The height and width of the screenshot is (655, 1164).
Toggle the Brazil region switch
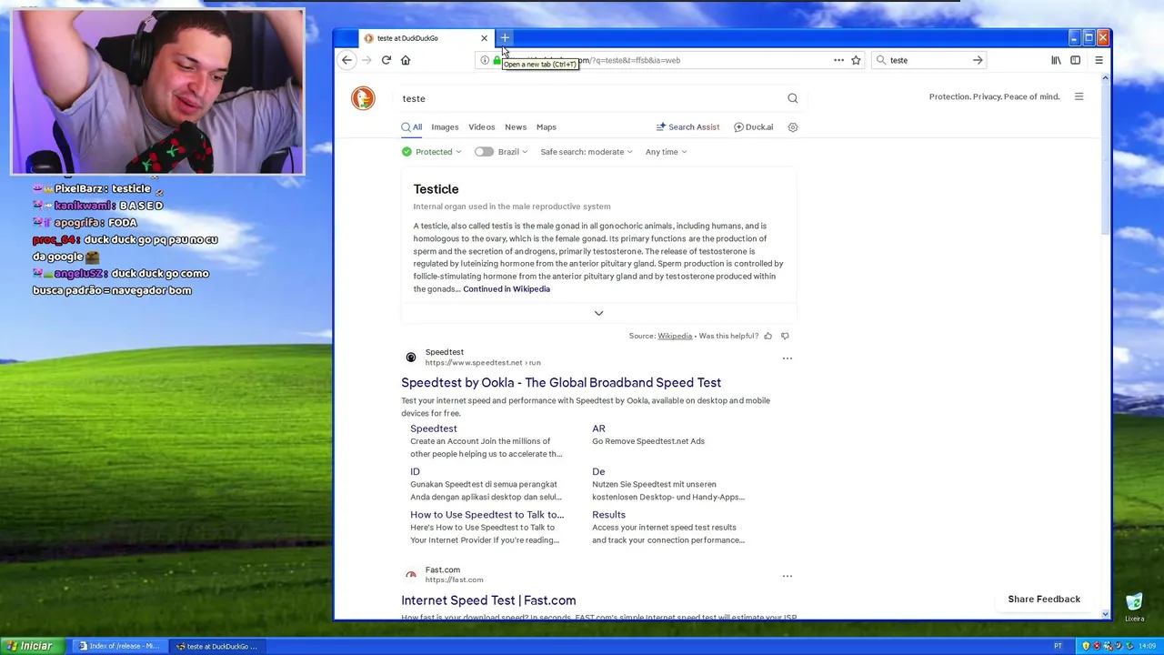tap(484, 152)
